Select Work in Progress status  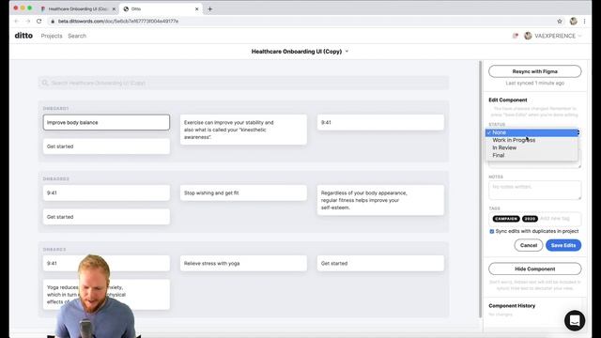click(532, 140)
